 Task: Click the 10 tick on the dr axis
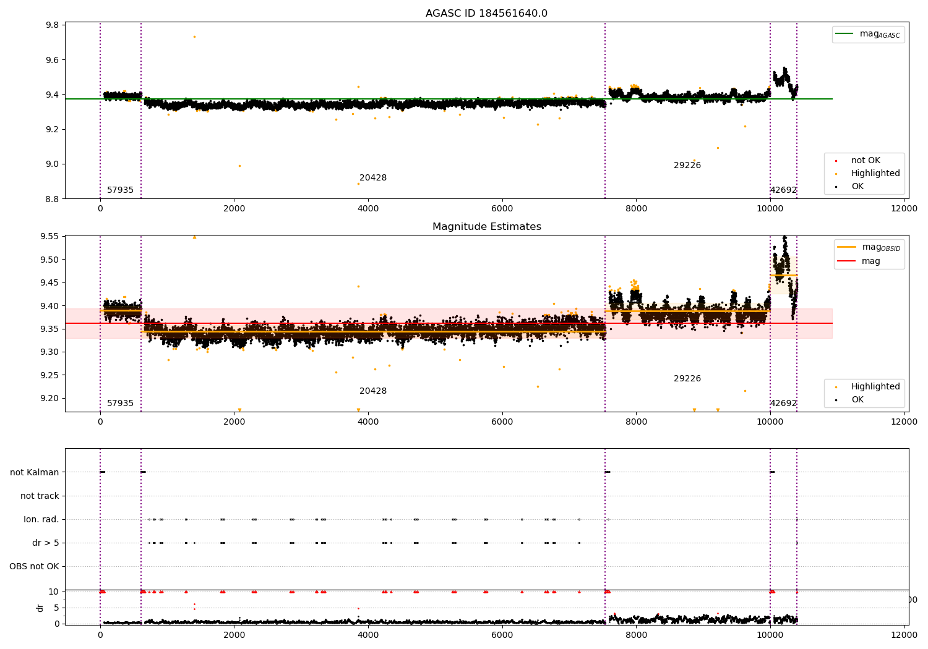(54, 592)
